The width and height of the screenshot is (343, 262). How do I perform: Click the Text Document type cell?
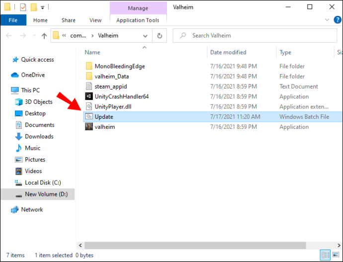click(x=299, y=87)
